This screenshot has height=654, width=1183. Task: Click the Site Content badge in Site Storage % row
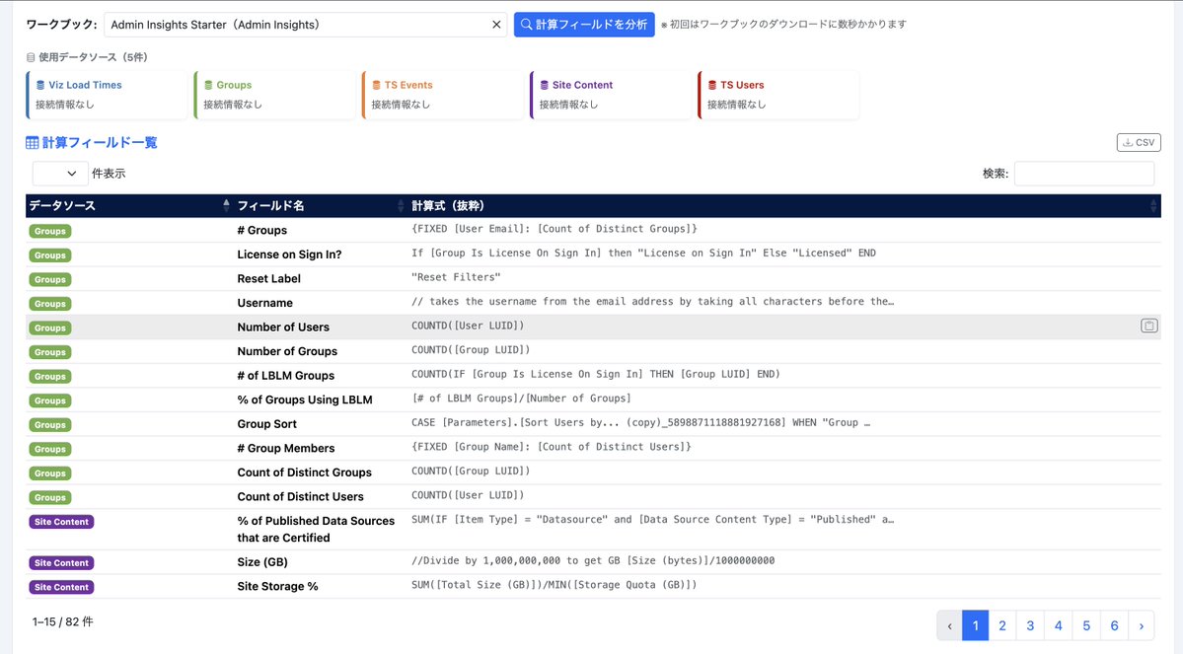[61, 587]
